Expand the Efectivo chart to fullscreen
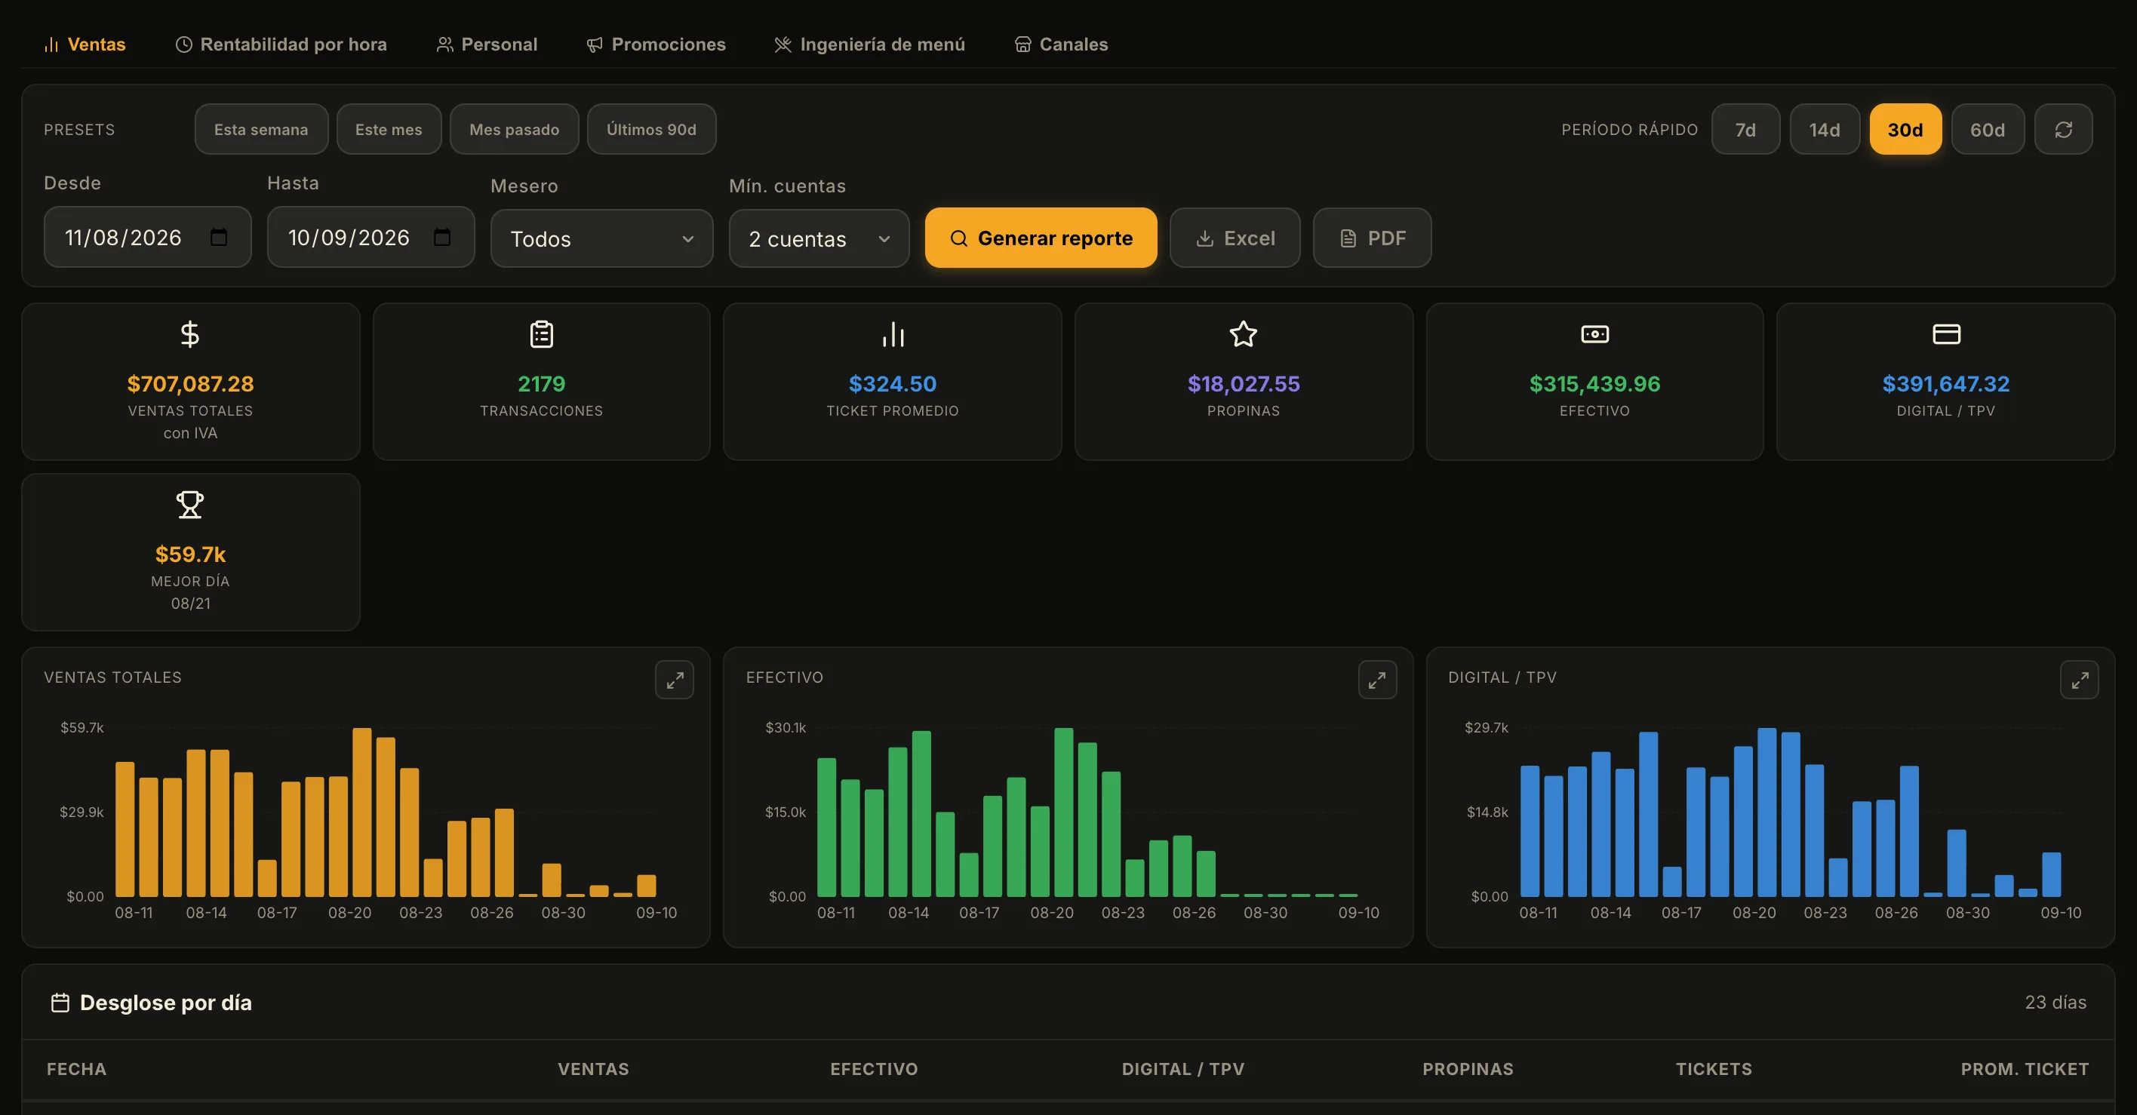2137x1115 pixels. click(1377, 680)
